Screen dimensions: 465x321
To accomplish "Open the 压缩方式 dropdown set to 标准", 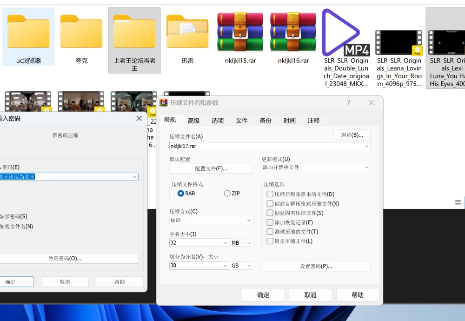I will pyautogui.click(x=211, y=220).
